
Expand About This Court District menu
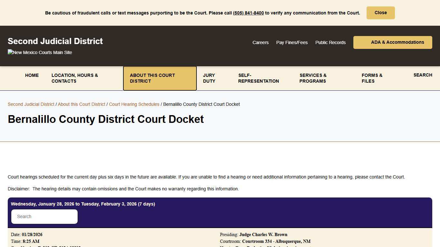[x=160, y=78]
